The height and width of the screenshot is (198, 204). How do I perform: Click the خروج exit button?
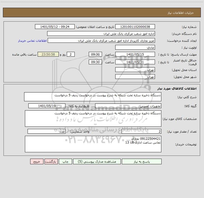37,161
